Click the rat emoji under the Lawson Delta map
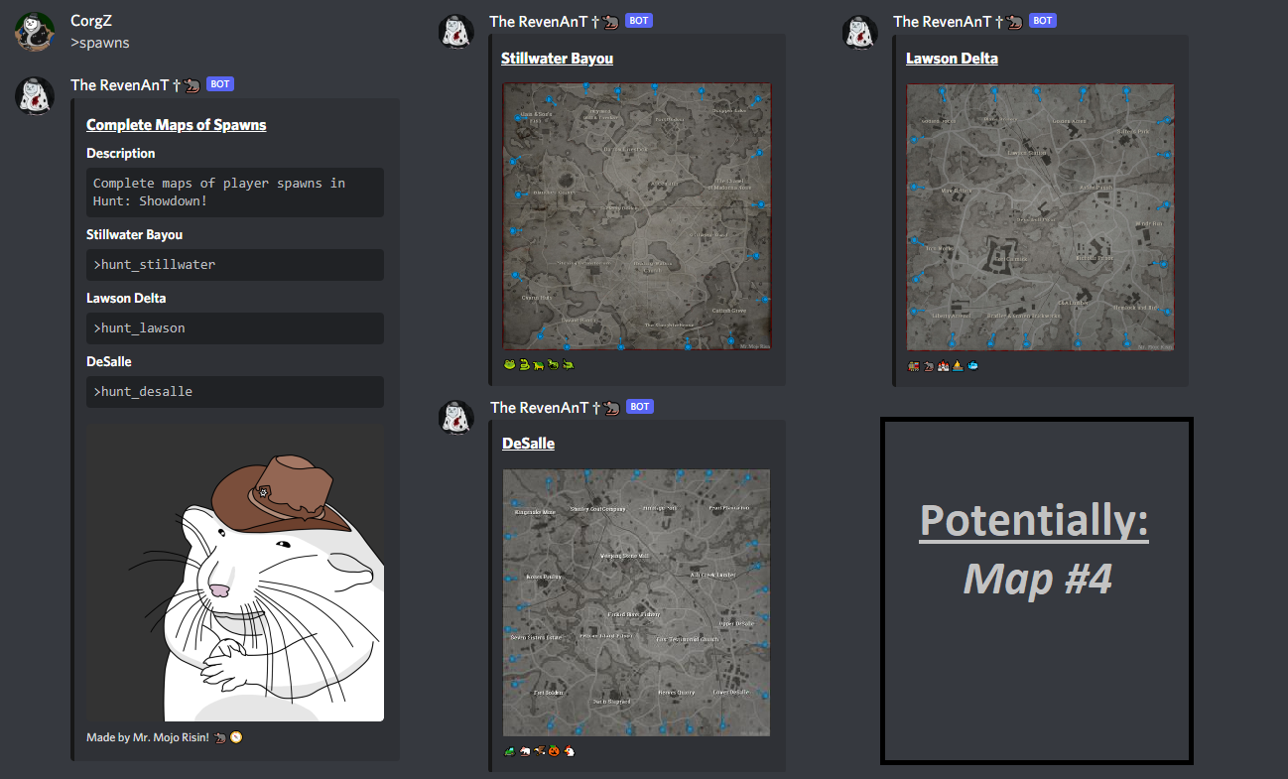The width and height of the screenshot is (1288, 779). (928, 365)
